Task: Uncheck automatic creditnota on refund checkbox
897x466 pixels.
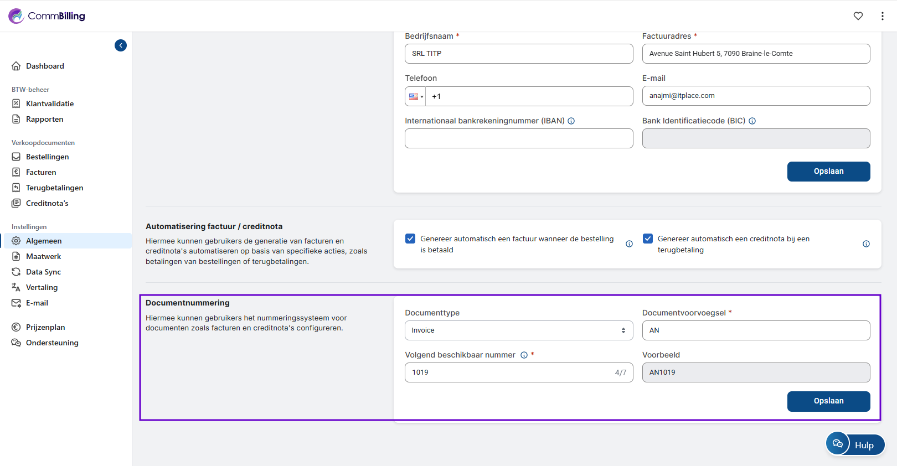Action: 647,239
